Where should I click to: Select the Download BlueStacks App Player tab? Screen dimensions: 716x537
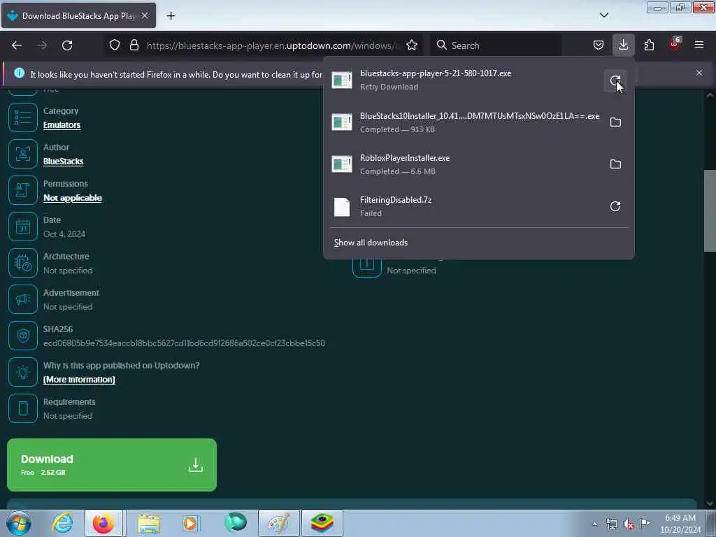pyautogui.click(x=78, y=16)
